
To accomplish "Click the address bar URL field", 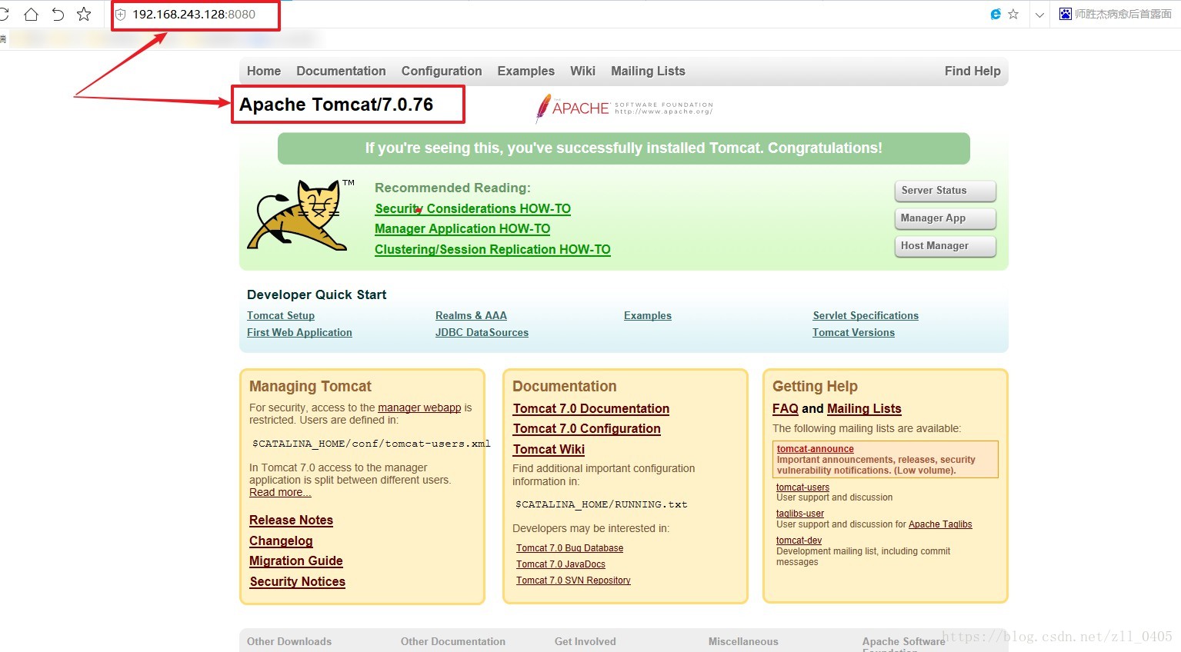I will pos(194,15).
